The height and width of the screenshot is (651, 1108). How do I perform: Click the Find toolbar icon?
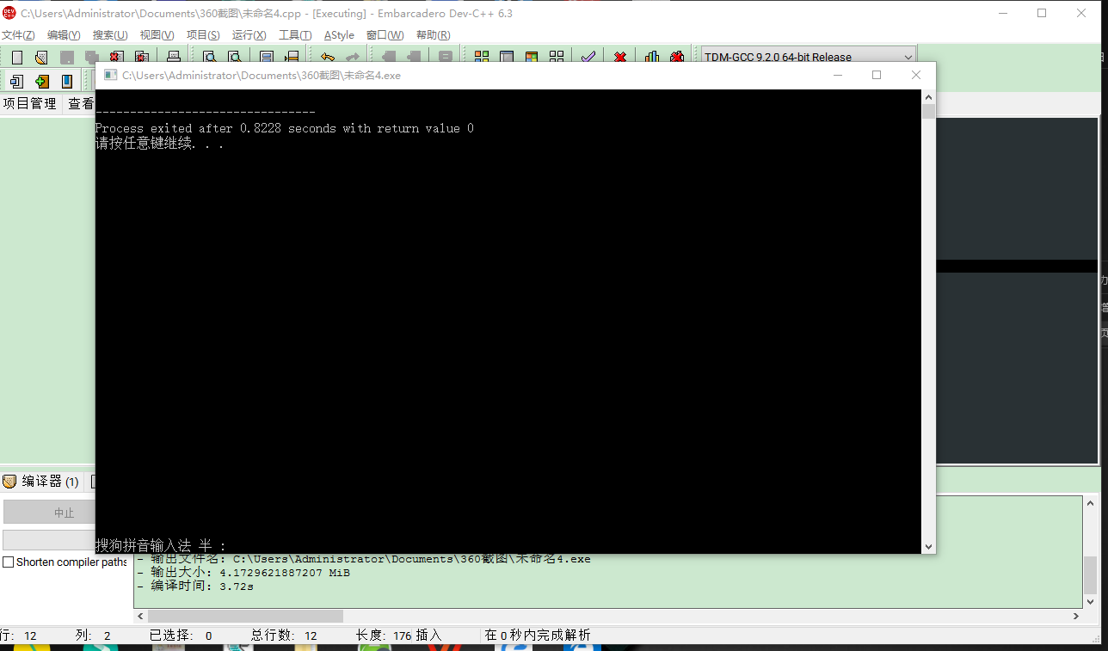coord(209,58)
